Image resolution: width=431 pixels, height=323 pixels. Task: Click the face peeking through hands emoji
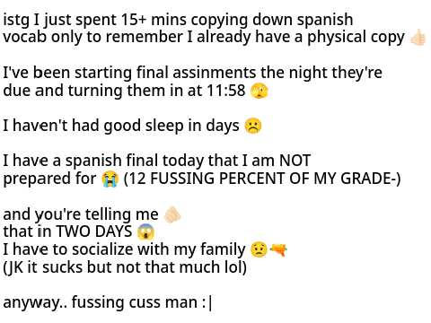259,91
